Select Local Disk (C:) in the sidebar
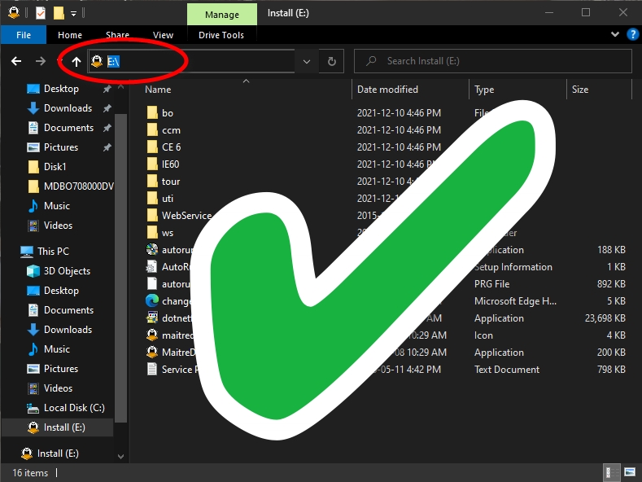Image resolution: width=642 pixels, height=482 pixels. [74, 408]
